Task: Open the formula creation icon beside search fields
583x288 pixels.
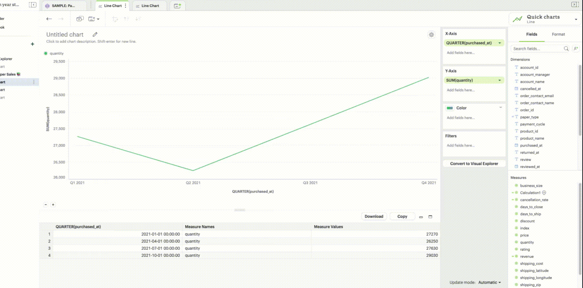Action: (576, 48)
